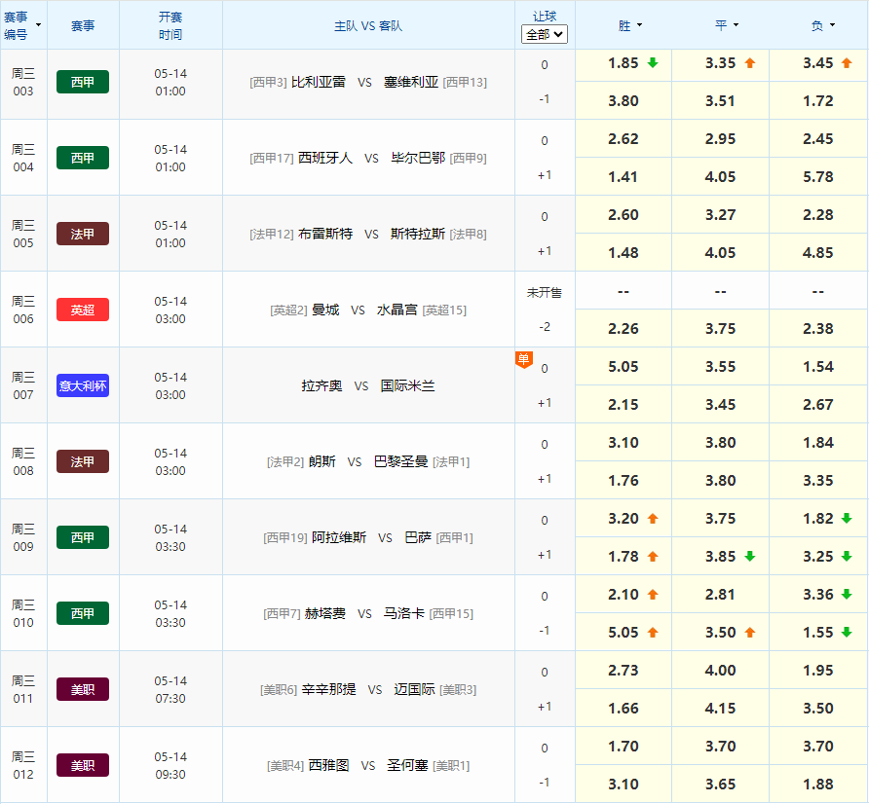Open the 负 column dropdown arrow
The width and height of the screenshot is (869, 804).
pyautogui.click(x=832, y=25)
